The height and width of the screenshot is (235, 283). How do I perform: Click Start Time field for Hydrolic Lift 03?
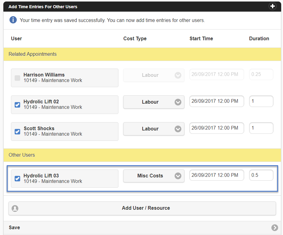tap(216, 175)
